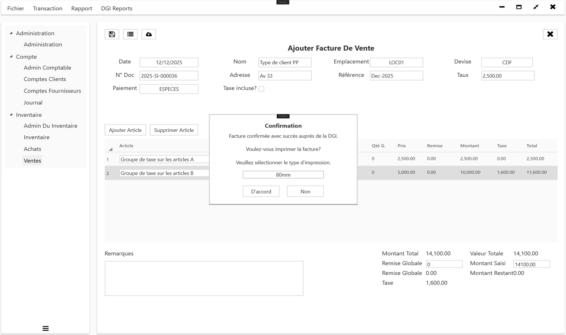The width and height of the screenshot is (566, 335).
Task: Decline printing by clicking Non
Action: (x=305, y=191)
